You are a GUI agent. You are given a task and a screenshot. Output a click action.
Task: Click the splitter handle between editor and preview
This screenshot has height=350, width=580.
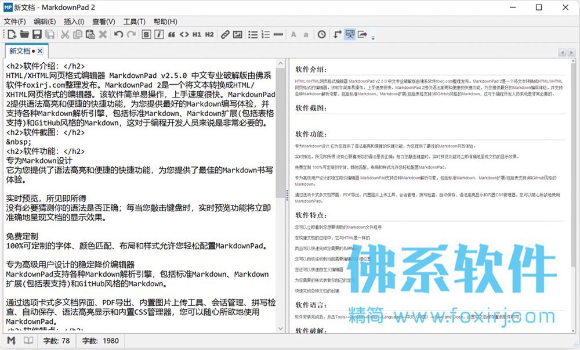pyautogui.click(x=287, y=195)
